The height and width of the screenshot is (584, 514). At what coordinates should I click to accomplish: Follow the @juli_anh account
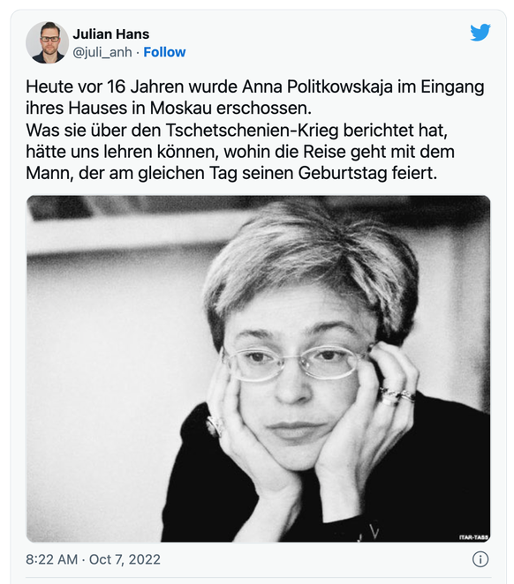[164, 52]
